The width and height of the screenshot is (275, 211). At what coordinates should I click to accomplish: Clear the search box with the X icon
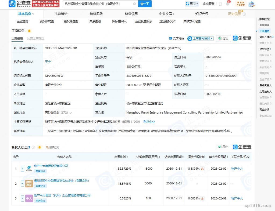134,4
